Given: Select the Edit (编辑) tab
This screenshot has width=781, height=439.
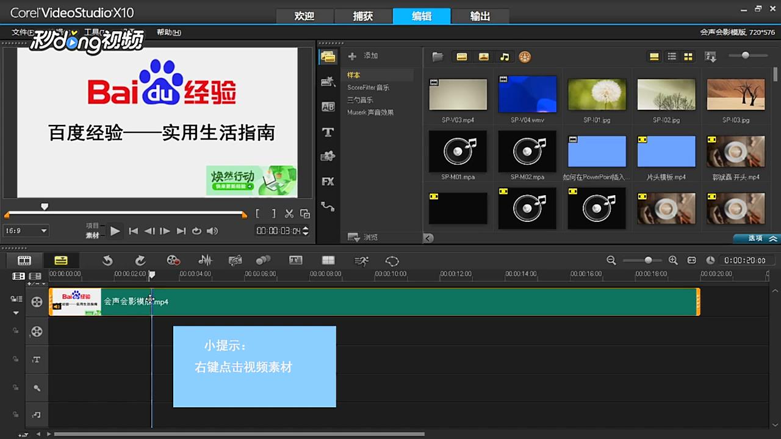Looking at the screenshot, I should 422,16.
